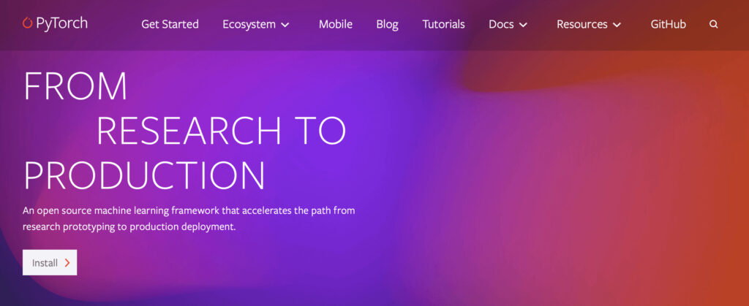Open the Get Started page
Viewport: 749px width, 306px height.
click(170, 24)
